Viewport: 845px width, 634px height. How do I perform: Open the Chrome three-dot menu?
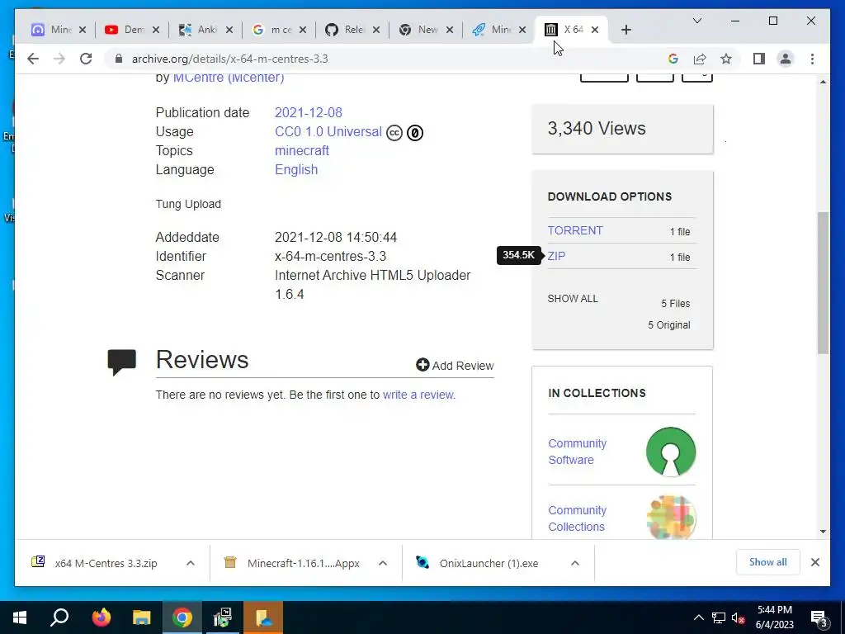[812, 59]
